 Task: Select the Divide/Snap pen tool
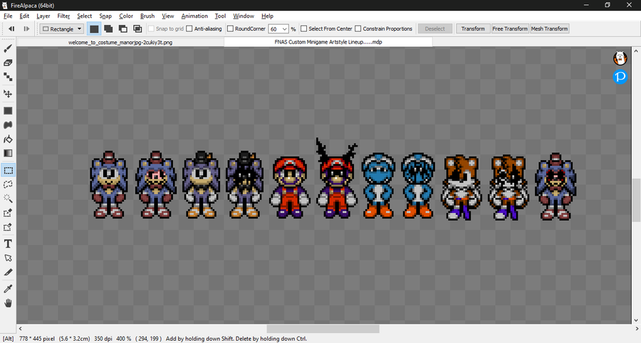click(x=8, y=273)
